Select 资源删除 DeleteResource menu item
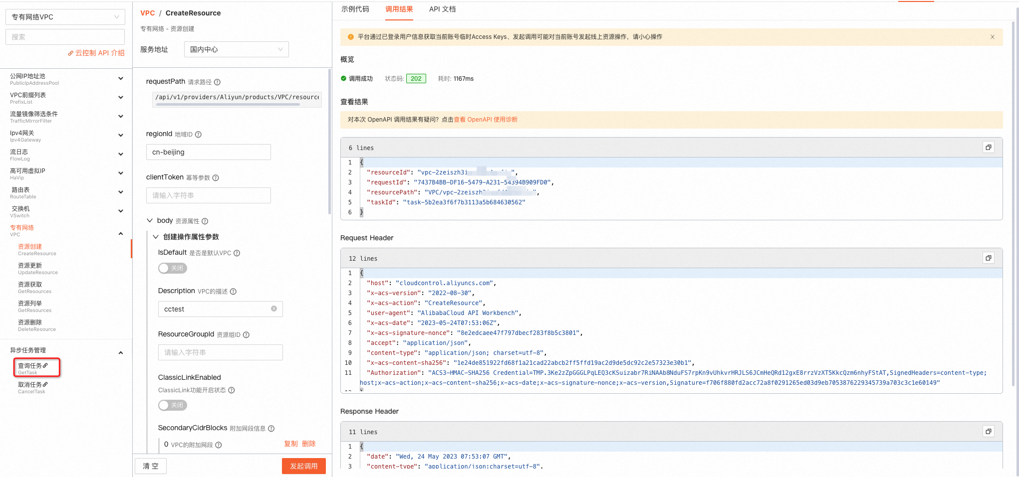Image resolution: width=1019 pixels, height=477 pixels. 37,325
